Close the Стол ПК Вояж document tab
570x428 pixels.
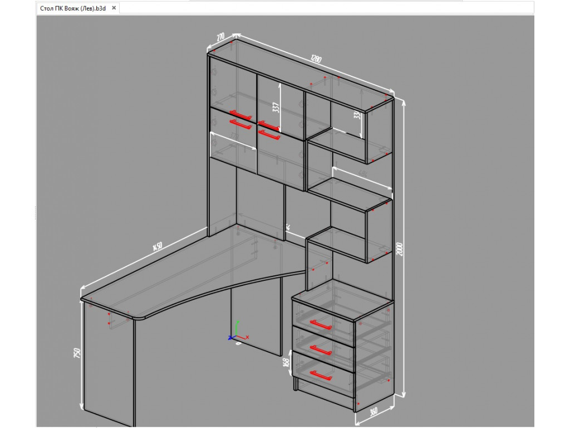tap(114, 8)
